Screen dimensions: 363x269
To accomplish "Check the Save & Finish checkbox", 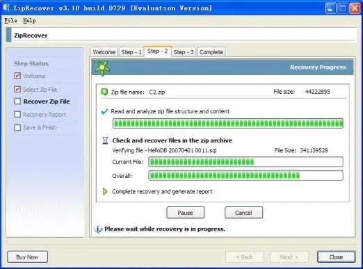I will [x=17, y=128].
